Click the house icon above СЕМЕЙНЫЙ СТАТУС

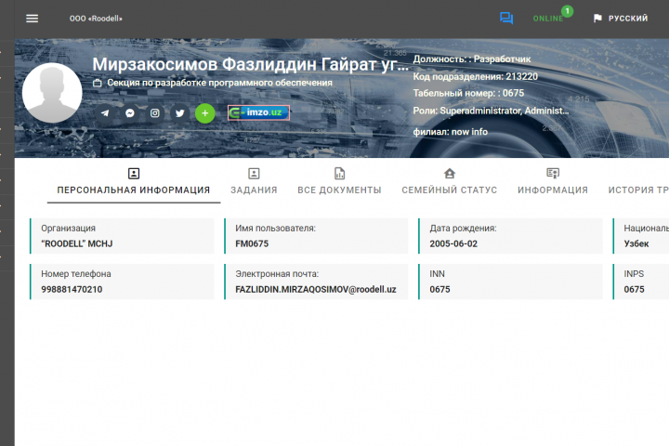(x=450, y=173)
